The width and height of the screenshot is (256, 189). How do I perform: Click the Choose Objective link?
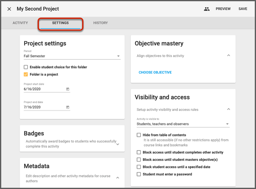[155, 72]
